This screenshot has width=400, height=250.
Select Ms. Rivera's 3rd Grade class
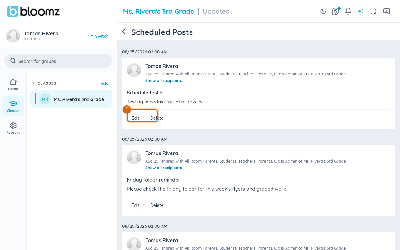[x=71, y=99]
